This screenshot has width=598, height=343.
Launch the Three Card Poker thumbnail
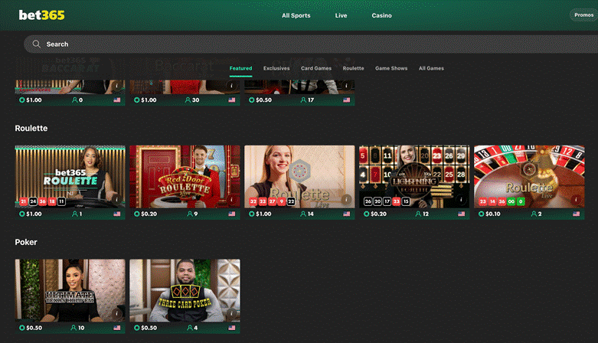point(185,290)
